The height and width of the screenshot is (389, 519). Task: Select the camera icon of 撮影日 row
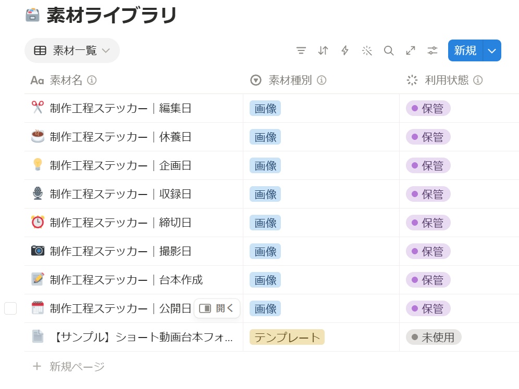38,251
